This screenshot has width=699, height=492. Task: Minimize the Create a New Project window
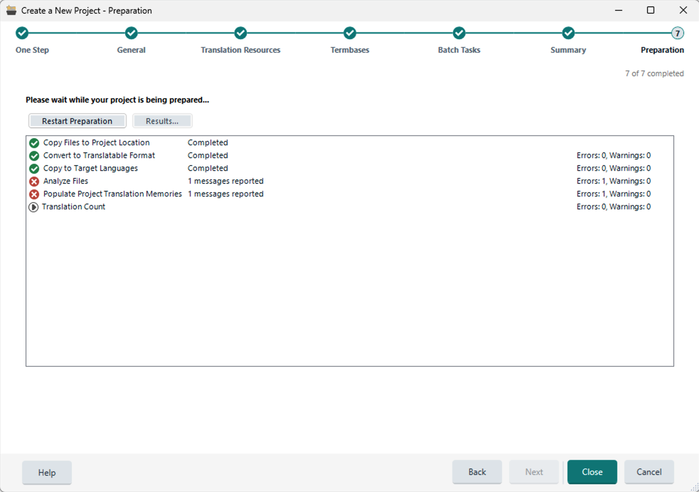click(x=619, y=10)
